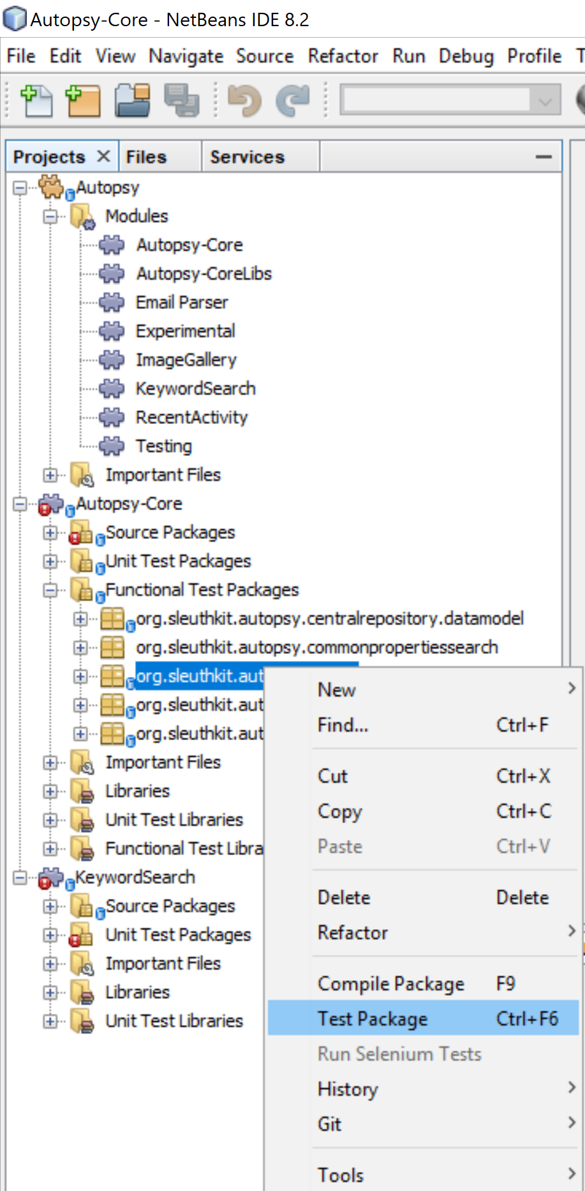Open the Debug menu in menu bar
This screenshot has height=1191, width=585.
pyautogui.click(x=466, y=56)
